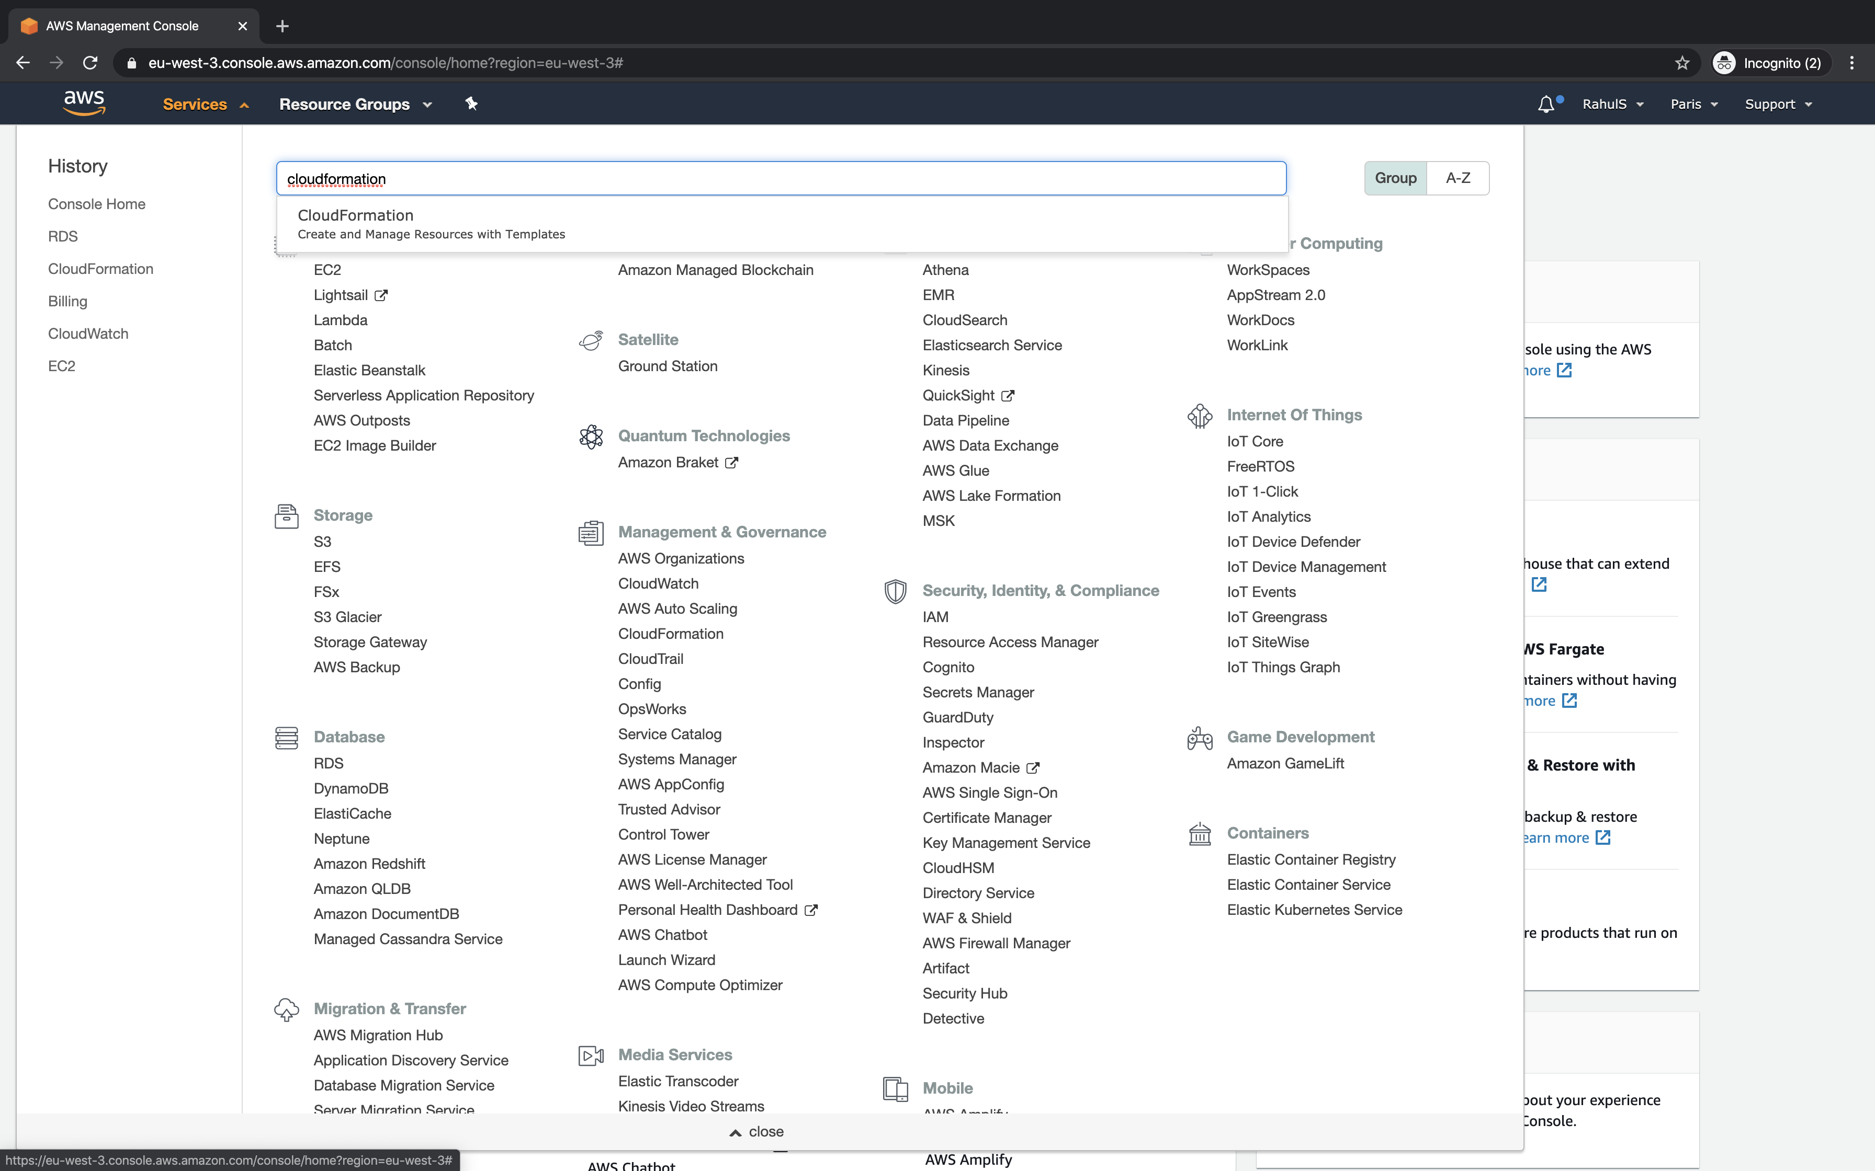Click the Quantum Technologies atom icon
The image size is (1875, 1171).
pyautogui.click(x=591, y=436)
